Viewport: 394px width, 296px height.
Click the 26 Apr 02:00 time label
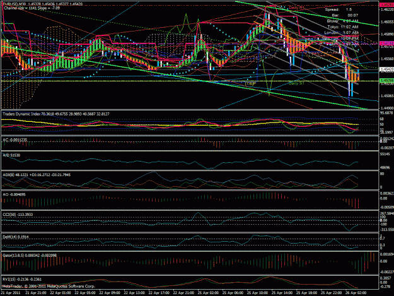pos(356,293)
